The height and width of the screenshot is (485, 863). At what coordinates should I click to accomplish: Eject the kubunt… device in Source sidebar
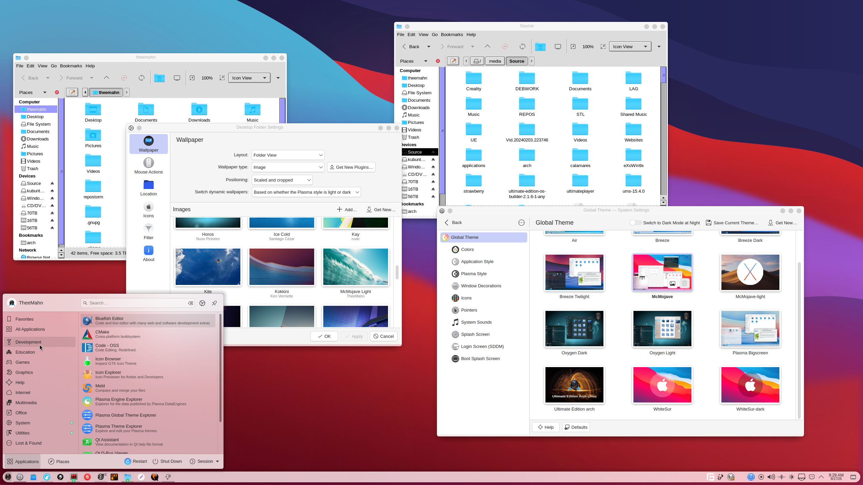pyautogui.click(x=433, y=159)
